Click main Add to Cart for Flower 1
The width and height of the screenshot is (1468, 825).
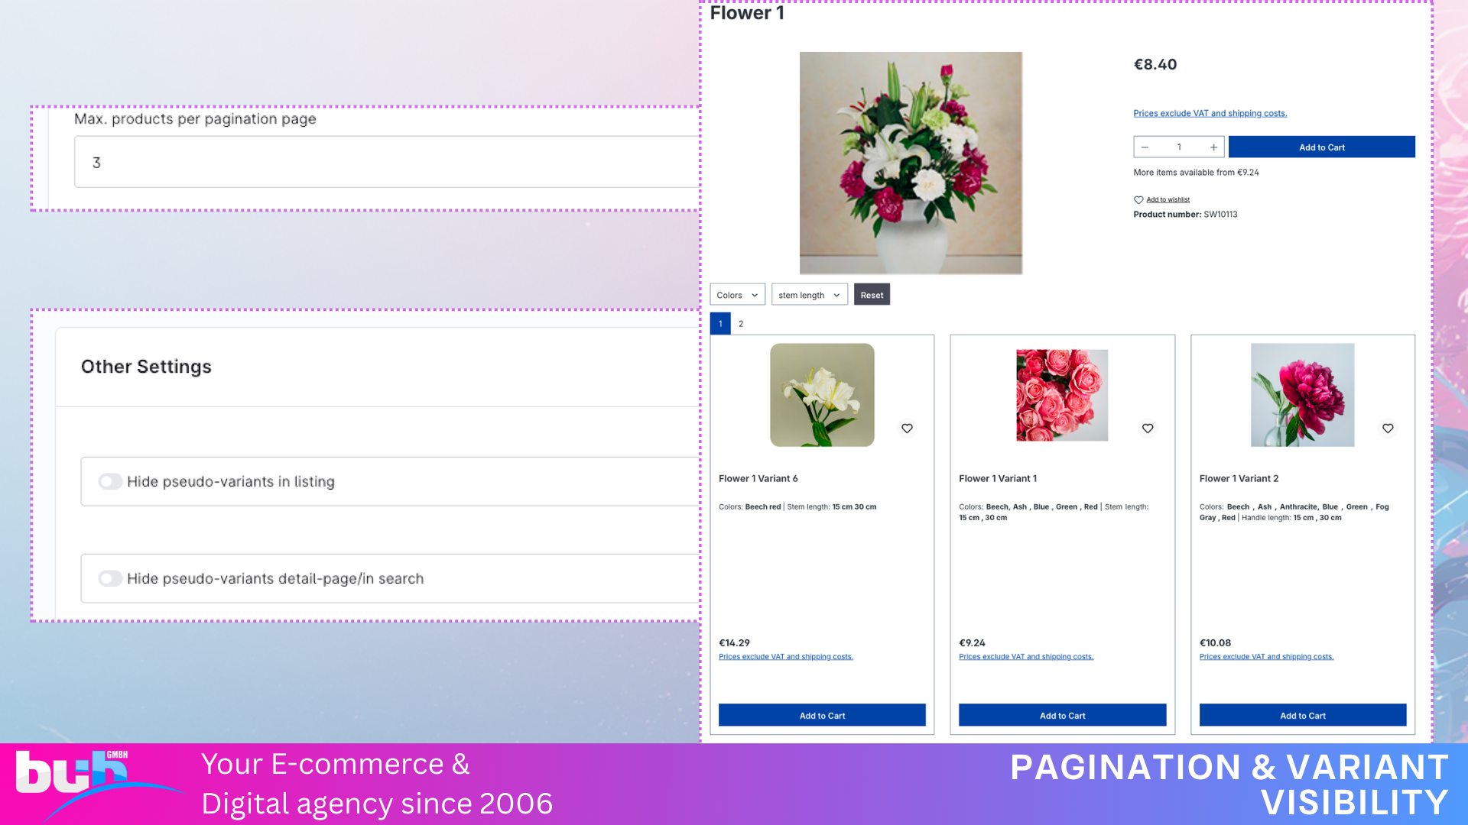pos(1321,147)
